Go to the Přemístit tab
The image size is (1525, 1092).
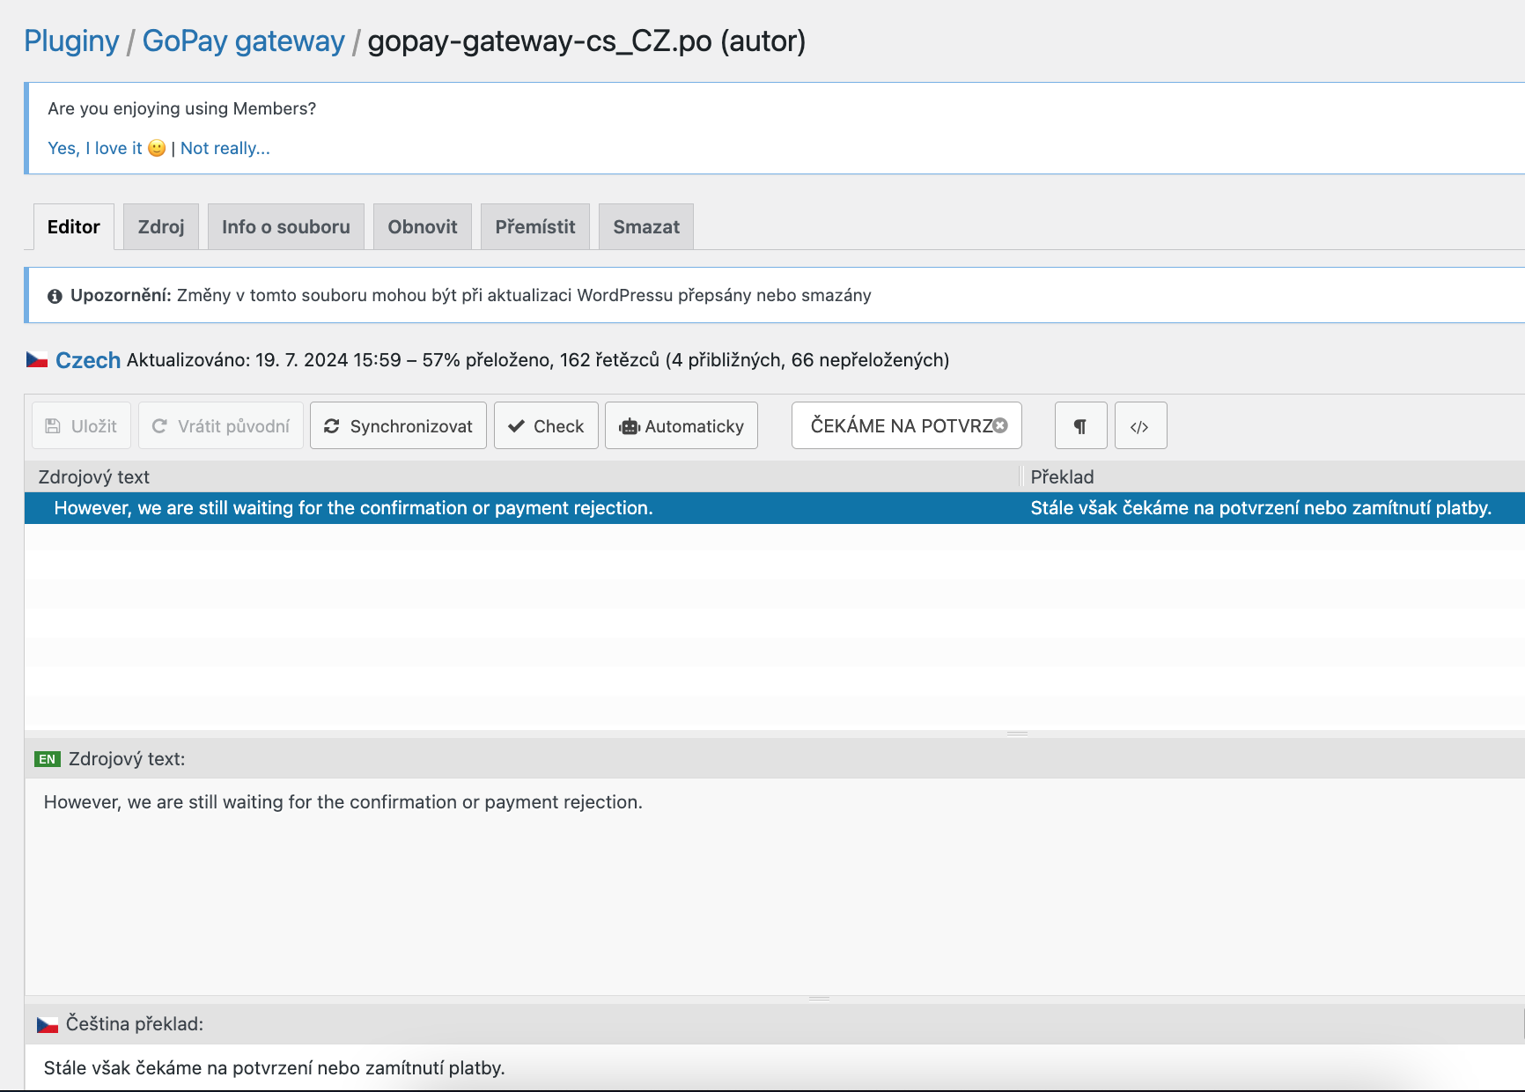[535, 227]
